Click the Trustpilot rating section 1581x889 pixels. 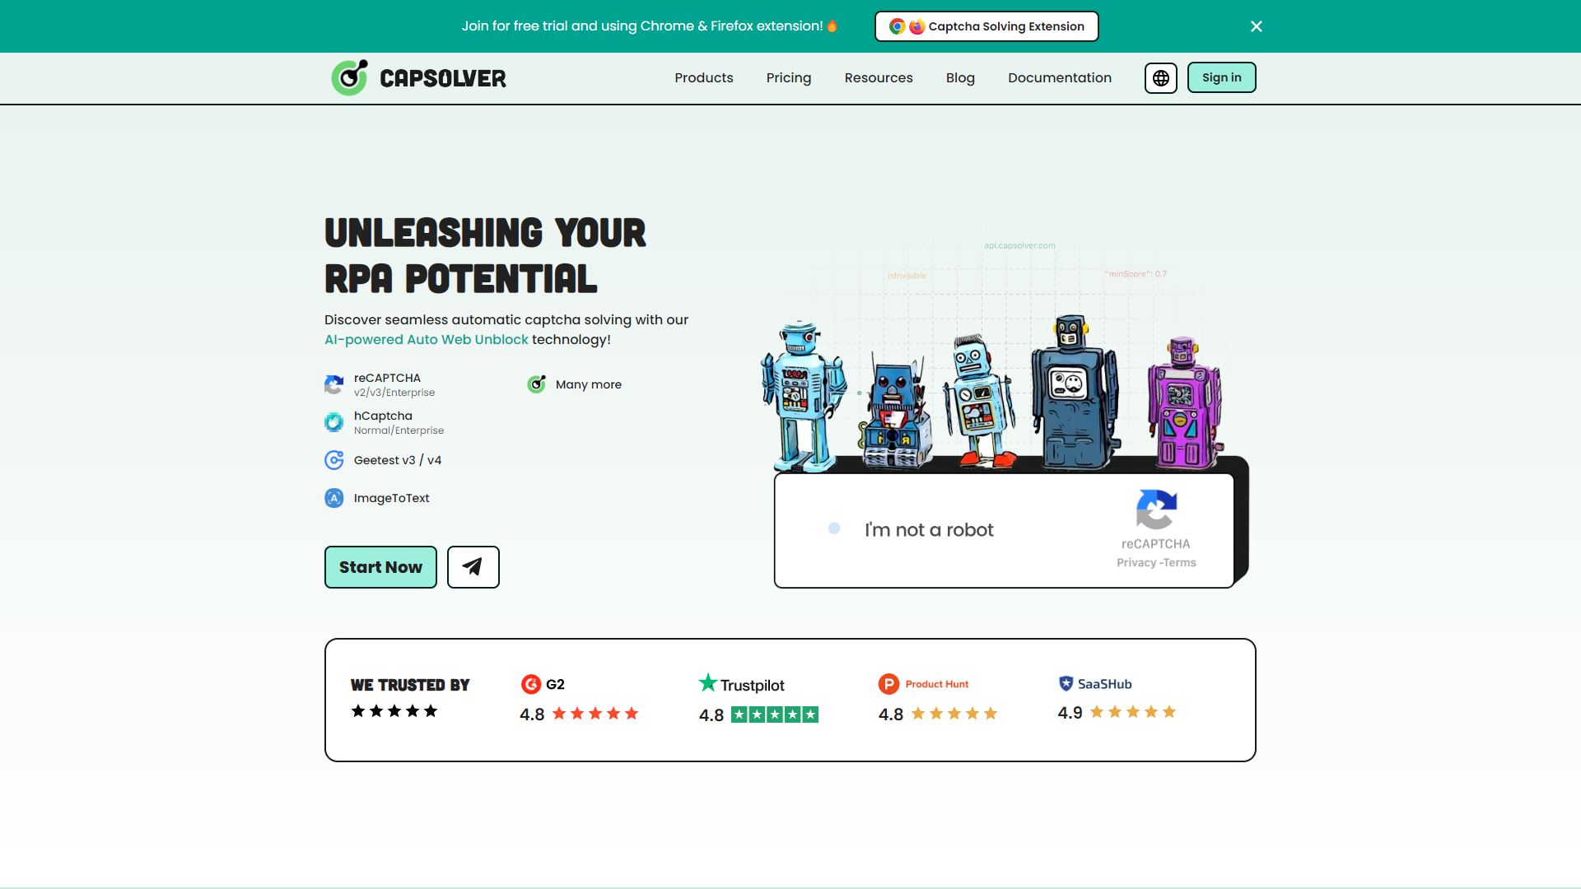coord(758,700)
